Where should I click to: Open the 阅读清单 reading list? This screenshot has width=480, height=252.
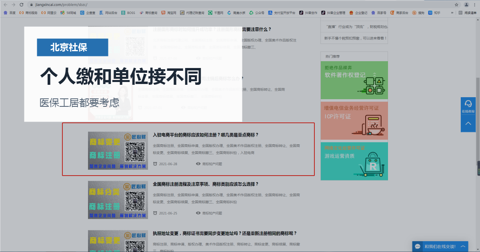pyautogui.click(x=467, y=13)
